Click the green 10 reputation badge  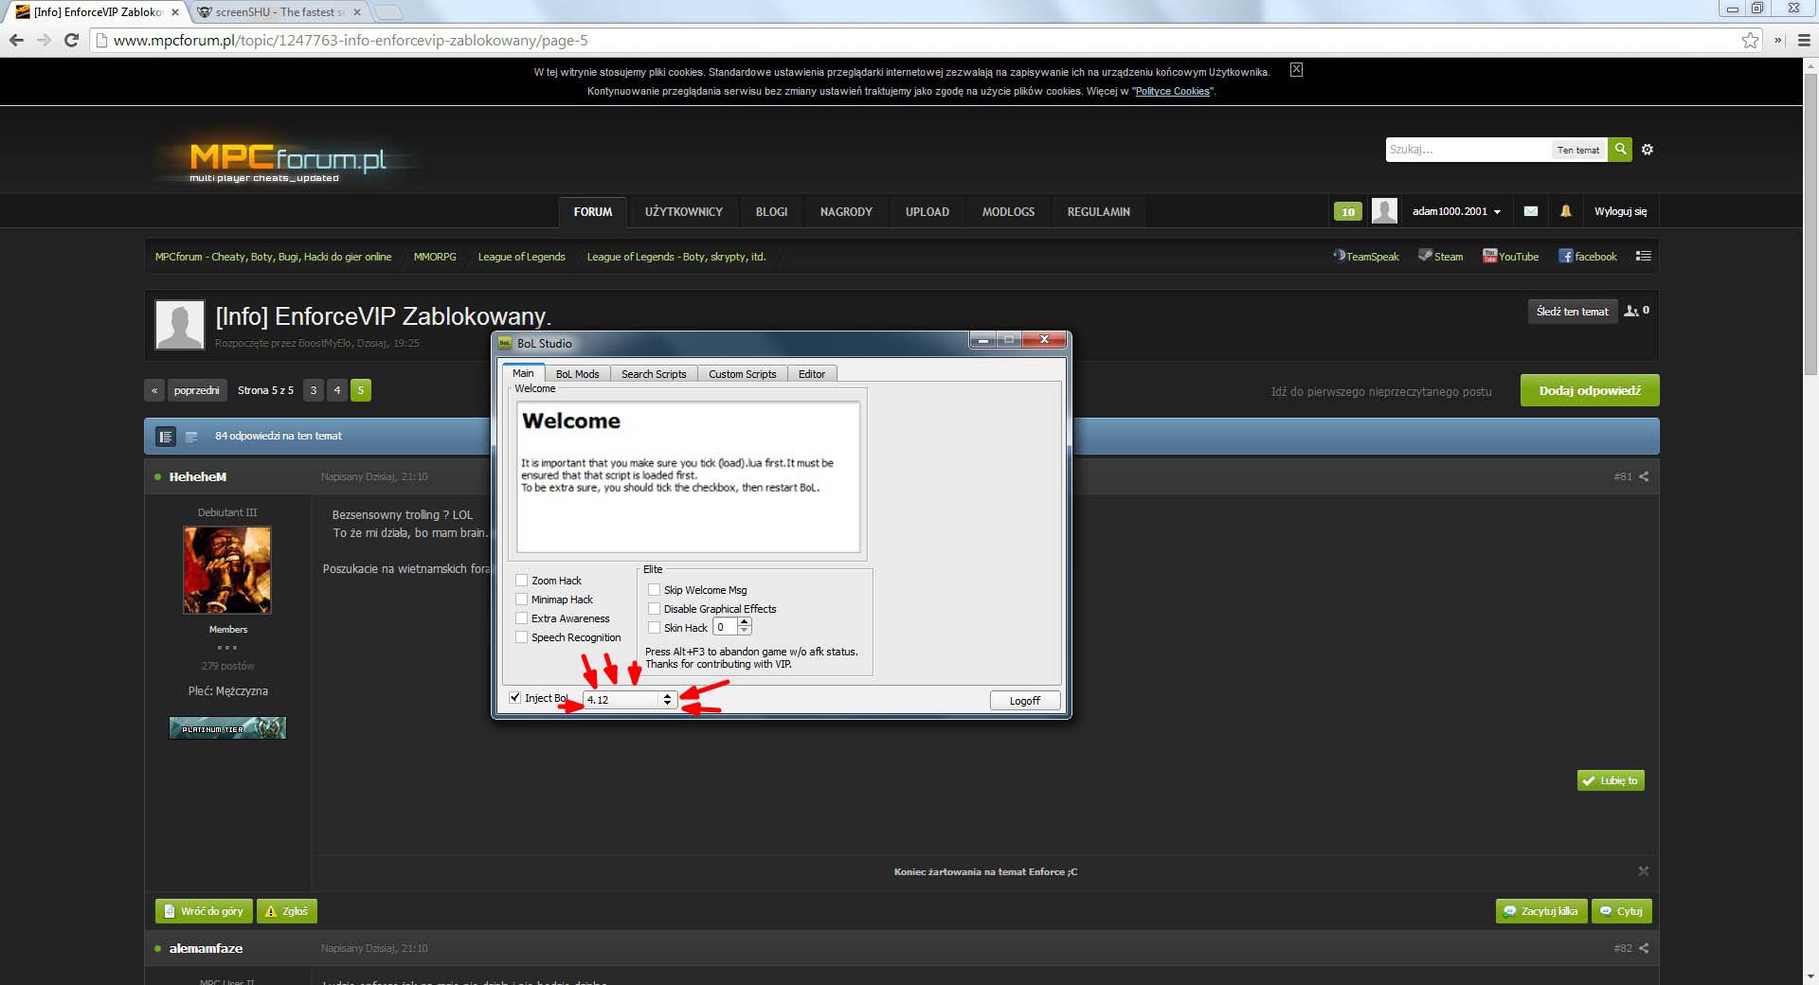tap(1347, 211)
